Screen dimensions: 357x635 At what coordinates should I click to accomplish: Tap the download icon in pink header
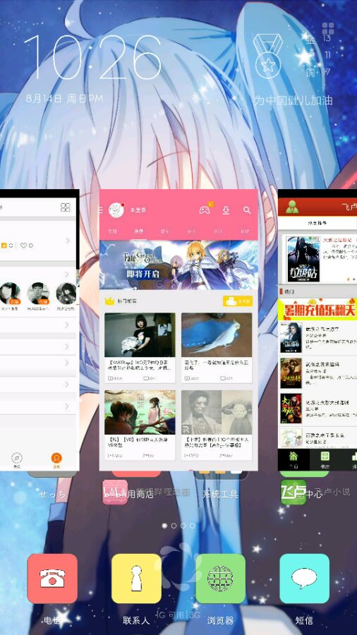(226, 210)
